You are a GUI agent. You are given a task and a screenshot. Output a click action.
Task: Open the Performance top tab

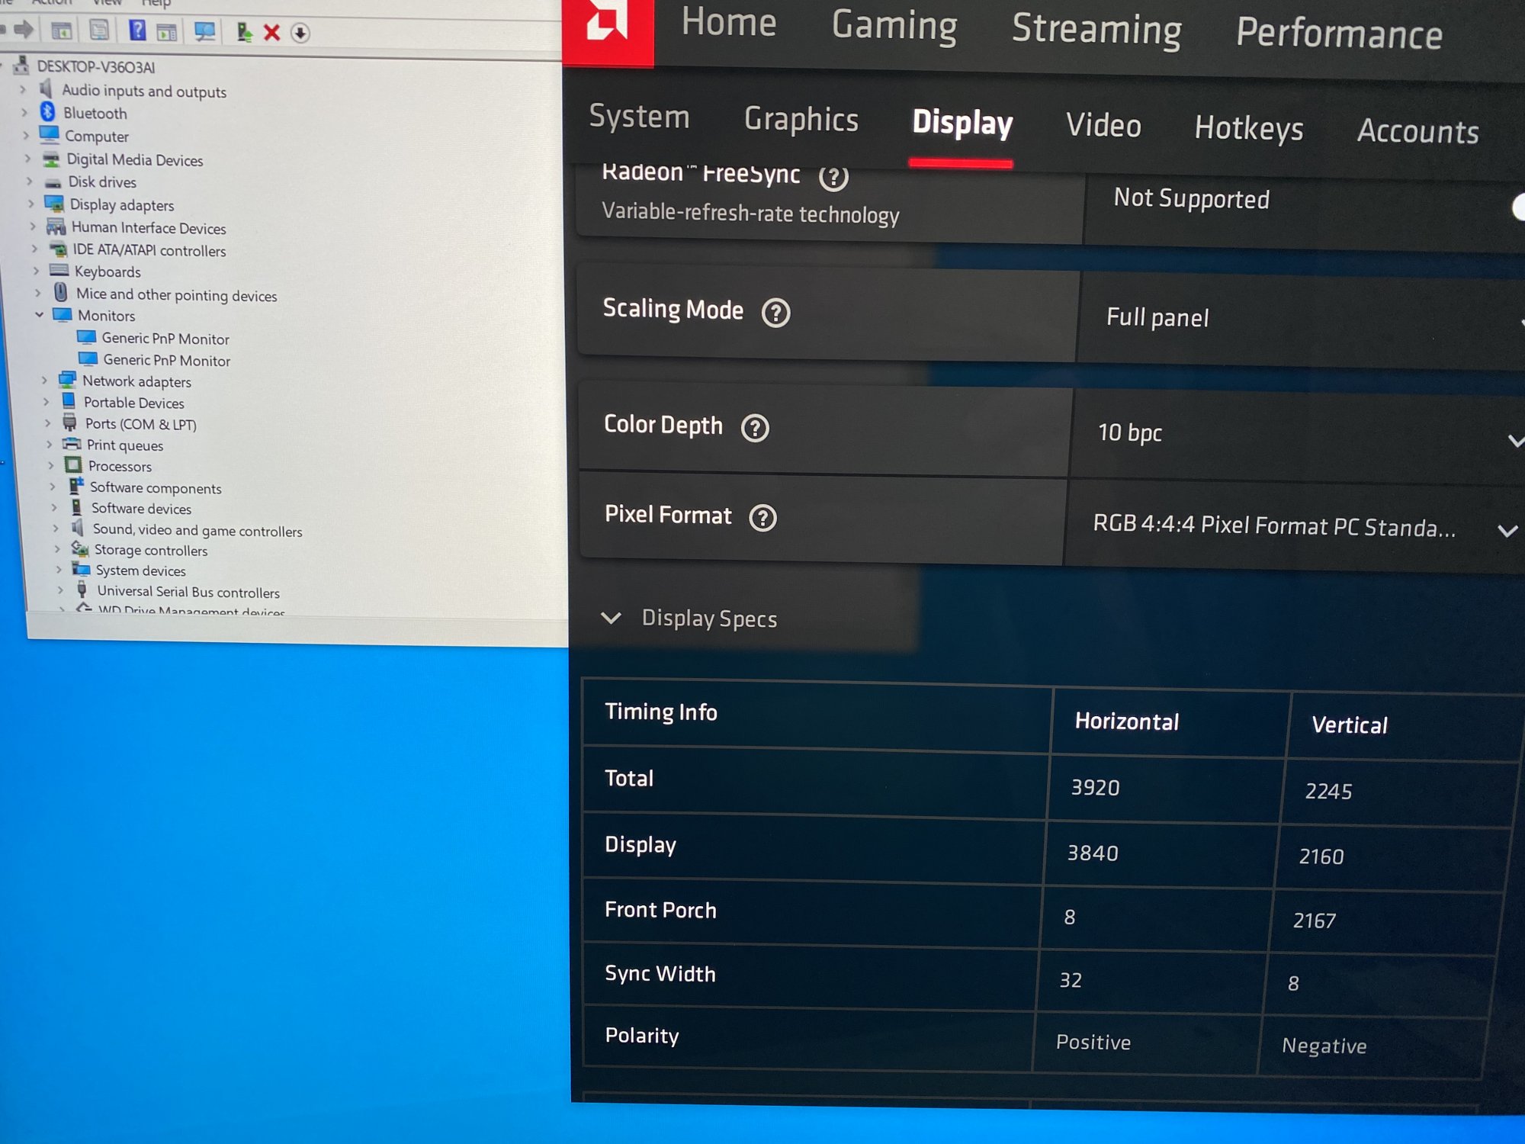(1338, 34)
